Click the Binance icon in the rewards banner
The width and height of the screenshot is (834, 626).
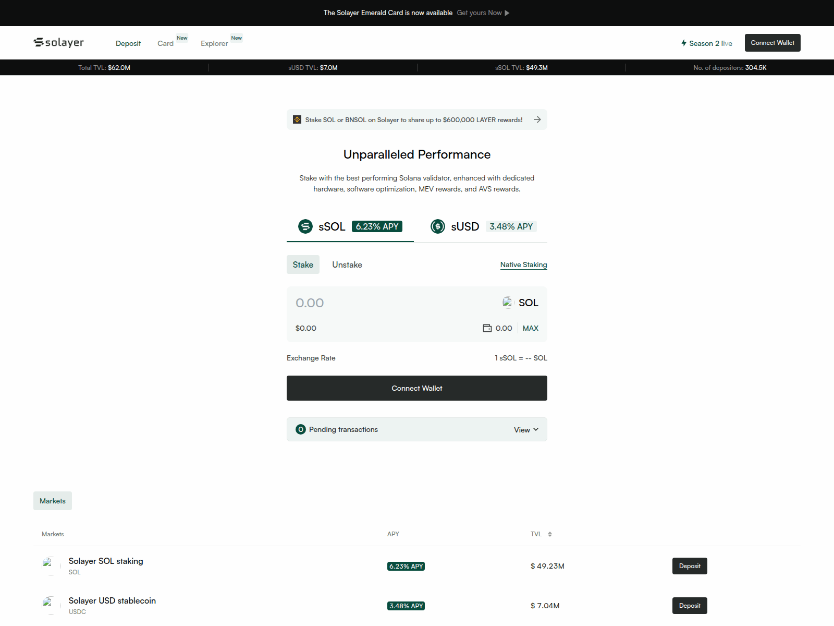tap(297, 119)
